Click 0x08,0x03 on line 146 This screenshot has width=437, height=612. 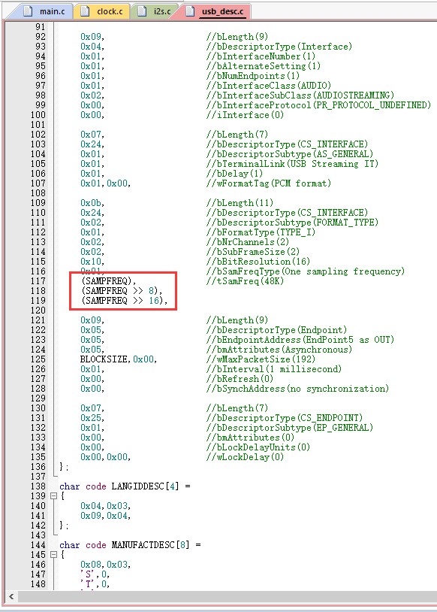click(x=105, y=565)
